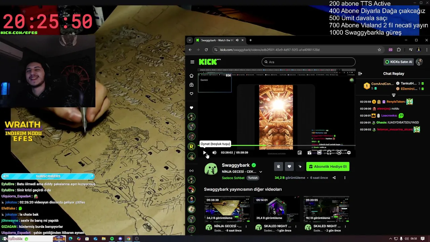This screenshot has height=242, width=430.
Task: Mute the video player volume
Action: point(214,153)
